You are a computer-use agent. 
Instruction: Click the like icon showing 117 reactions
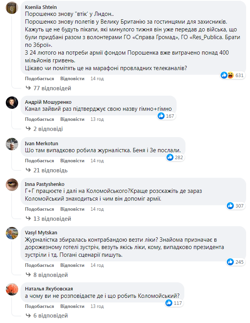pos(169,303)
